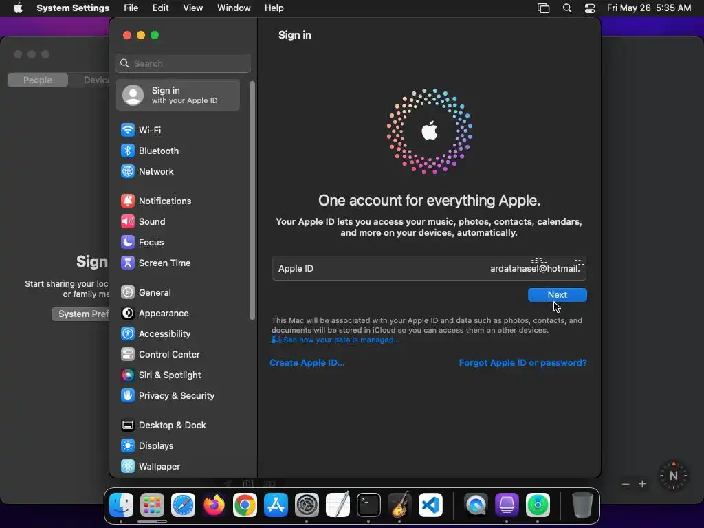
Task: Open the Trash in the Dock
Action: tap(582, 505)
